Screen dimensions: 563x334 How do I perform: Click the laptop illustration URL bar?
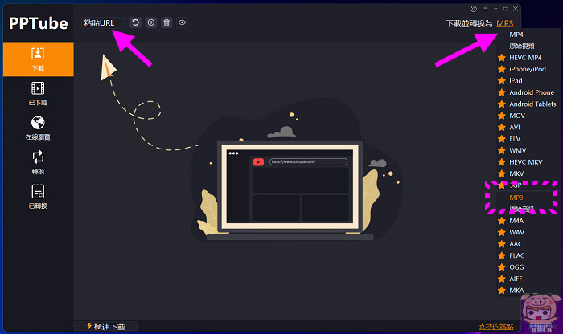pyautogui.click(x=308, y=162)
